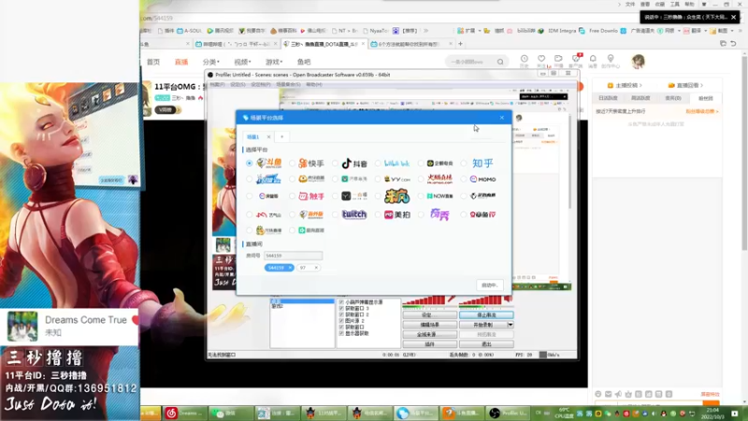Viewport: 748px width, 421px height.
Task: Select the Douyu platform radio button
Action: click(249, 163)
